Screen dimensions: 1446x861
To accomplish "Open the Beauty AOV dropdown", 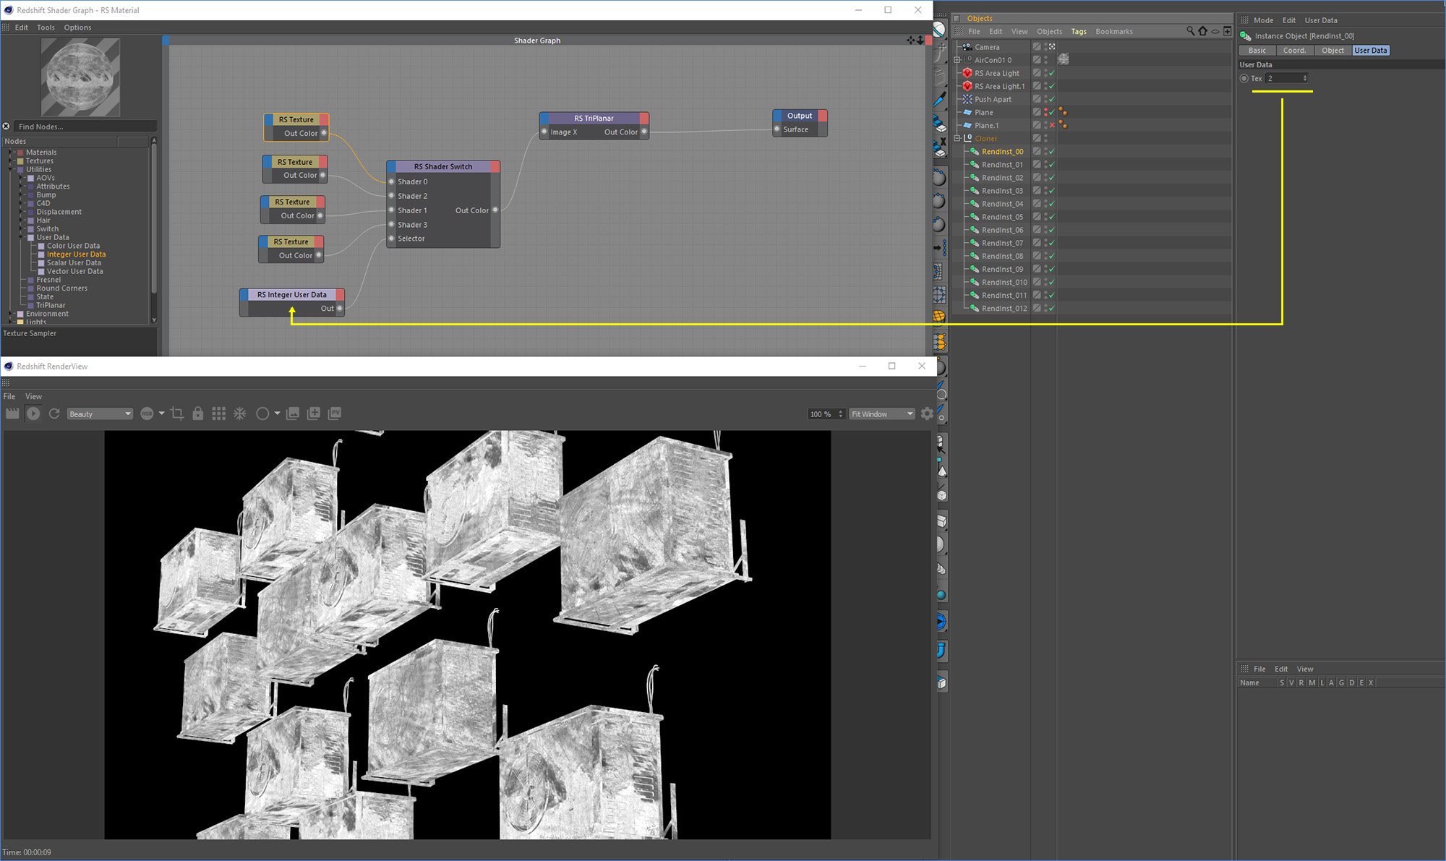I will [100, 413].
